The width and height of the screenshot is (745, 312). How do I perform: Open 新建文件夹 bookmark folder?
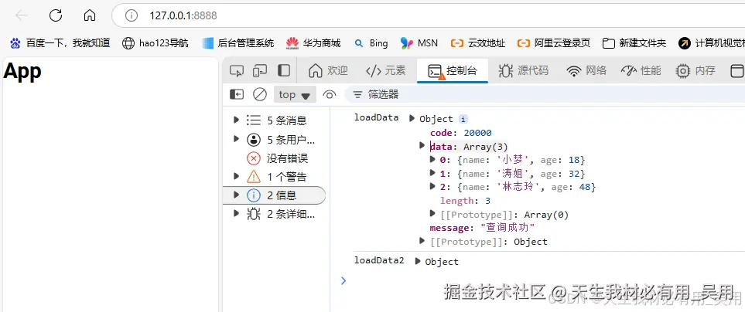click(634, 43)
